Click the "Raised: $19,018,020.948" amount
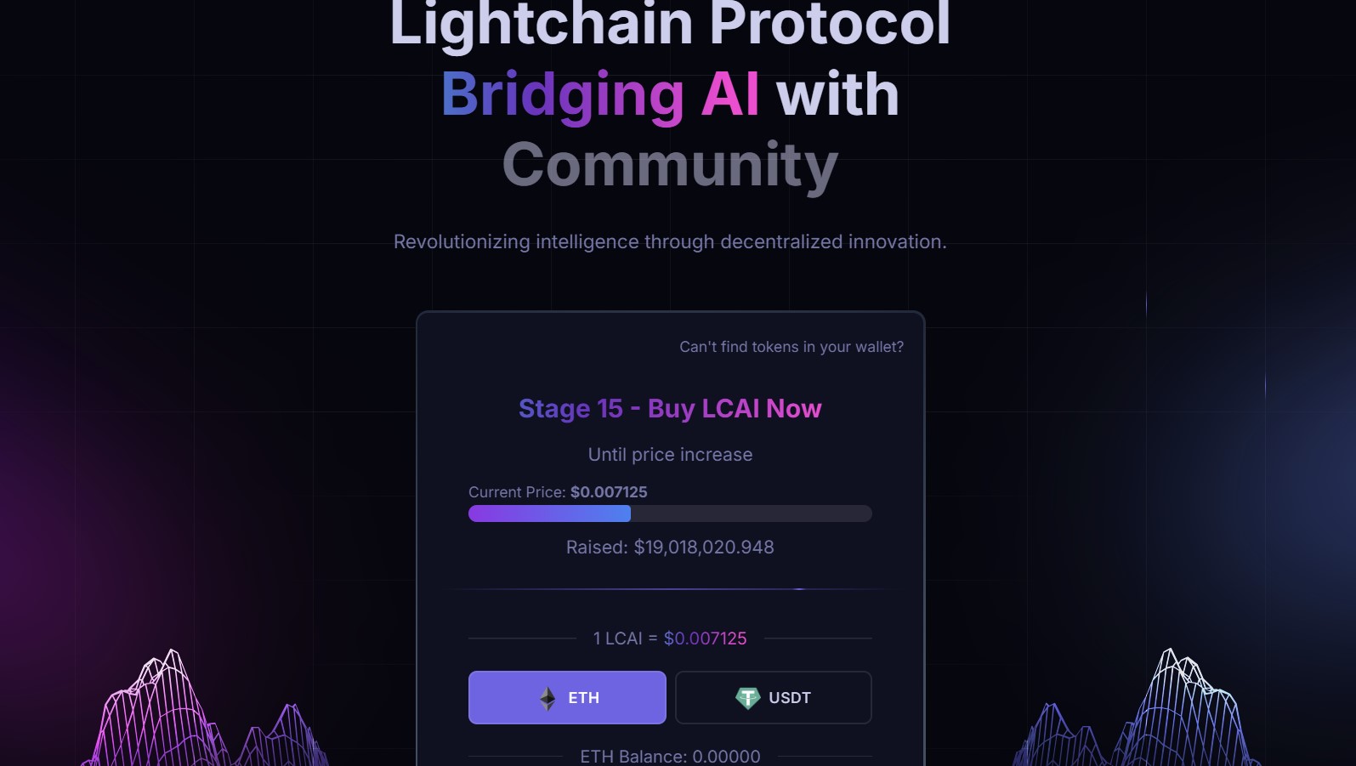This screenshot has width=1356, height=766. point(670,547)
